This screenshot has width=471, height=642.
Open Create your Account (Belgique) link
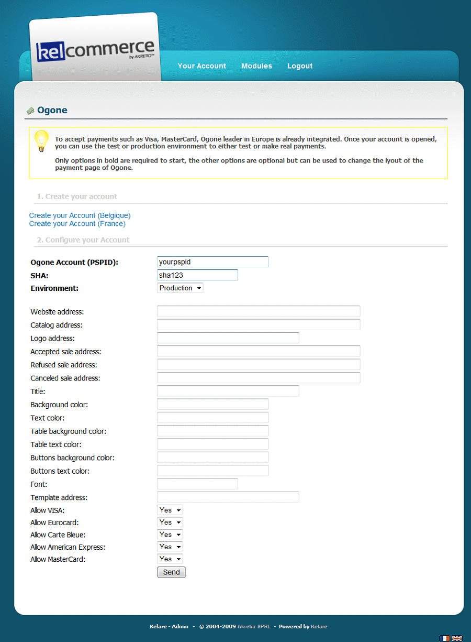(x=80, y=215)
